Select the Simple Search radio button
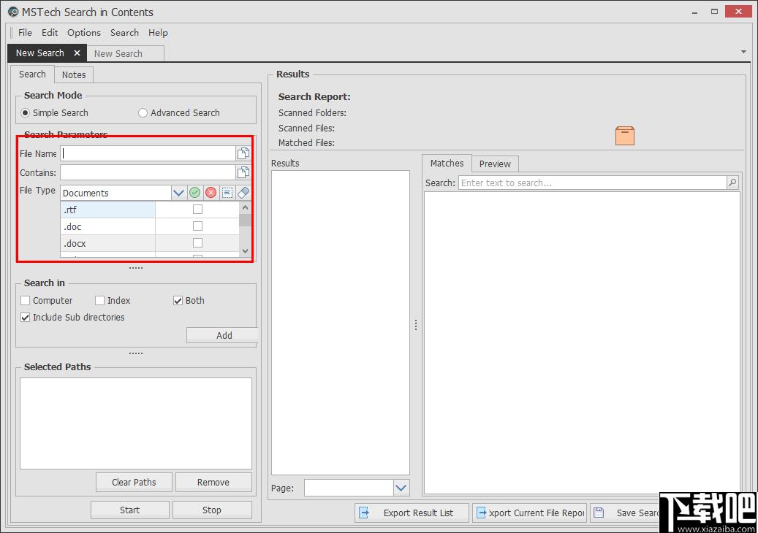758x533 pixels. pos(25,112)
